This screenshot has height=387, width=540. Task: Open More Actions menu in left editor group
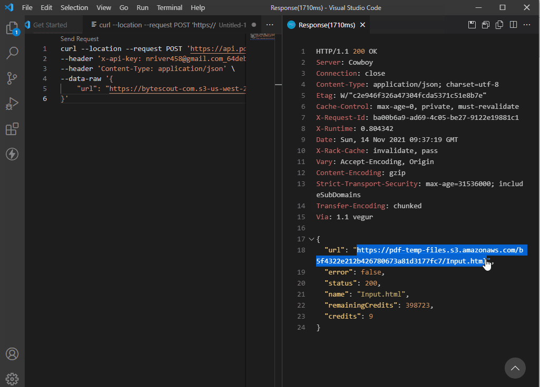tap(270, 25)
